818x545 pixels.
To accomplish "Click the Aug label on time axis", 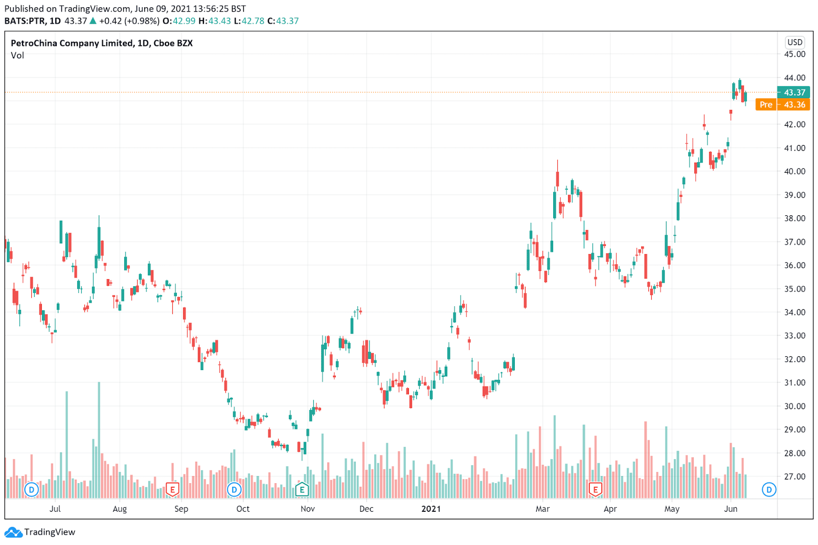I will tap(120, 509).
